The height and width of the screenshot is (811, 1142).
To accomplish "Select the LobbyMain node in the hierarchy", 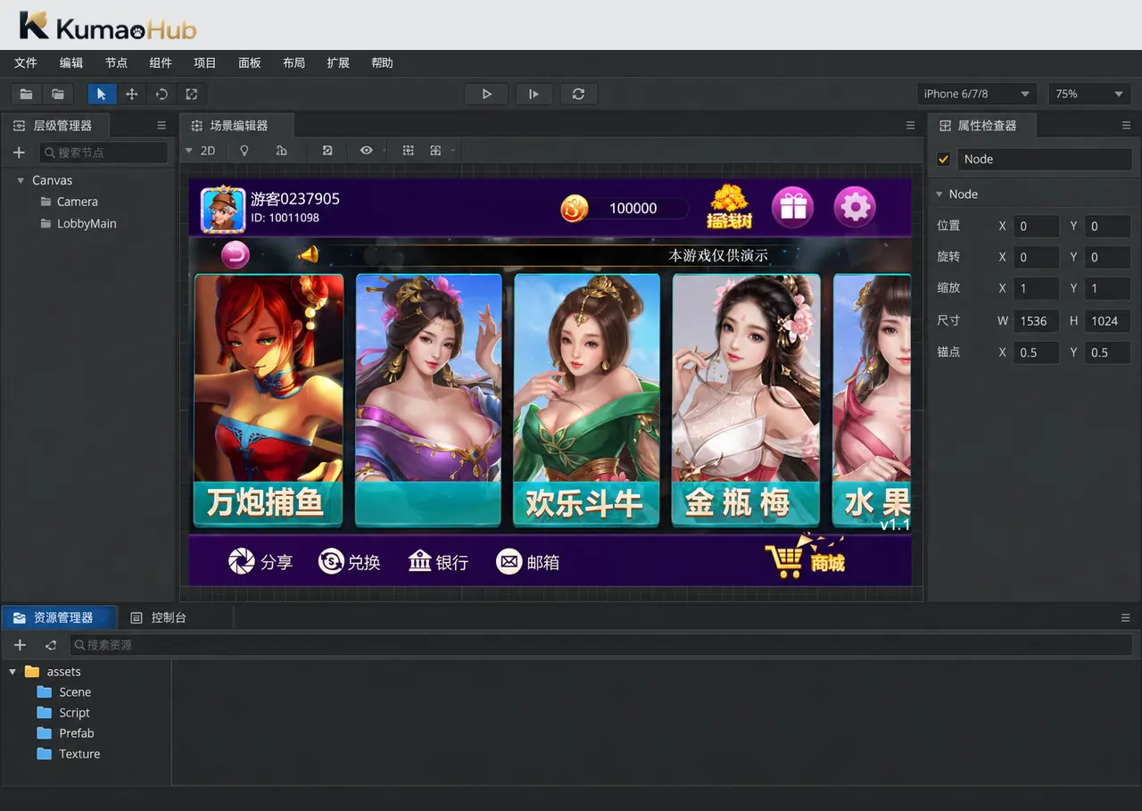I will point(85,224).
